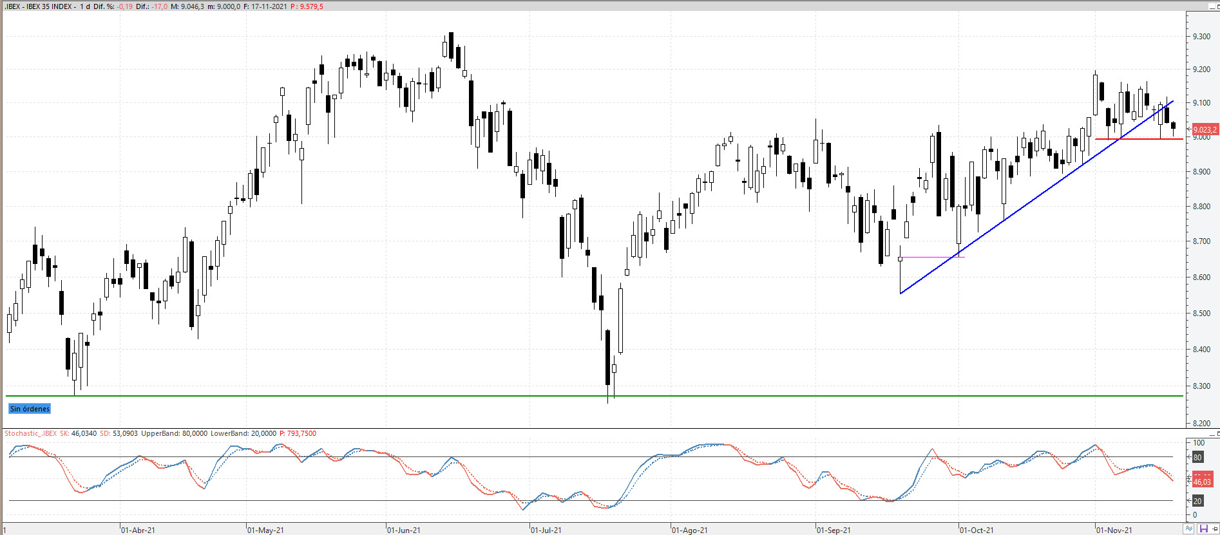Click the 8.500 price axis label

(1201, 314)
